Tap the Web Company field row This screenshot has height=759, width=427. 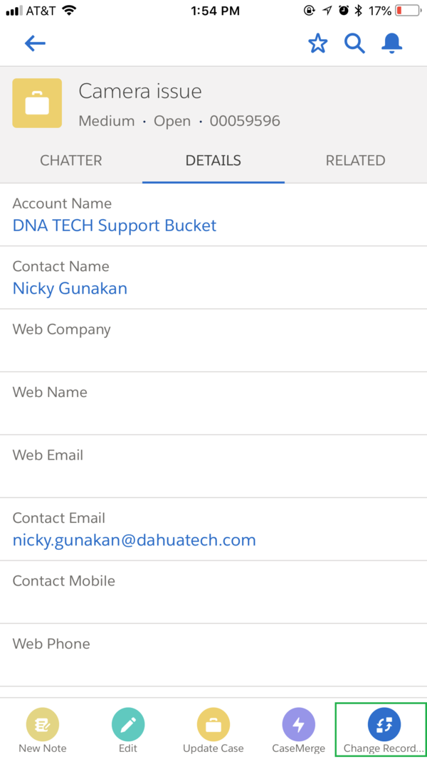click(213, 341)
